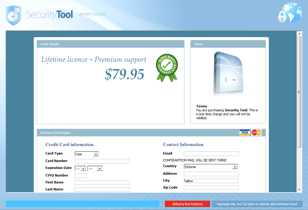
Task: Click the Order Details panel header
Action: click(x=111, y=44)
